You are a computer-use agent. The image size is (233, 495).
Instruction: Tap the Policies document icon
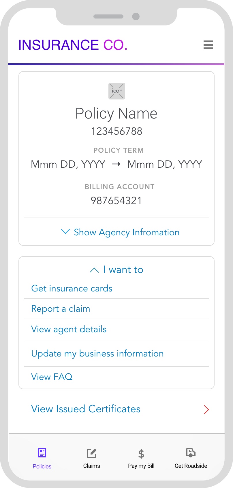coord(42,452)
